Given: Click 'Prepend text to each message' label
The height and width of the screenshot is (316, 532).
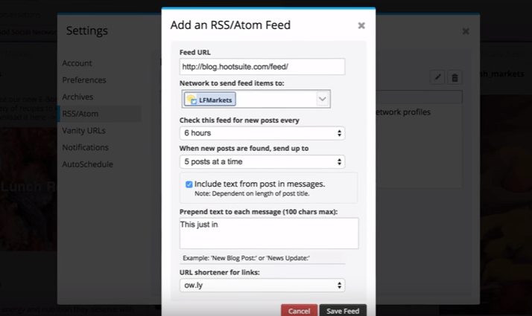Looking at the screenshot, I should coord(259,212).
